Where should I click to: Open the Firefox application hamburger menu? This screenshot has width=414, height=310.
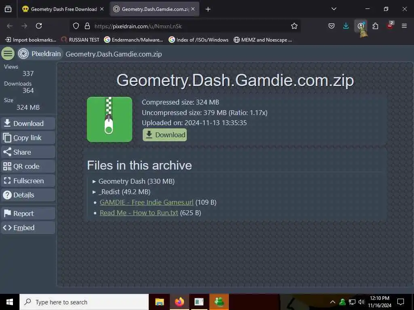[404, 26]
